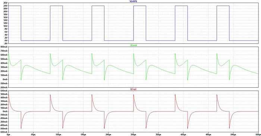261x136 pixels.
Task: Click the 4V voltage axis label
Action: [6, 35]
